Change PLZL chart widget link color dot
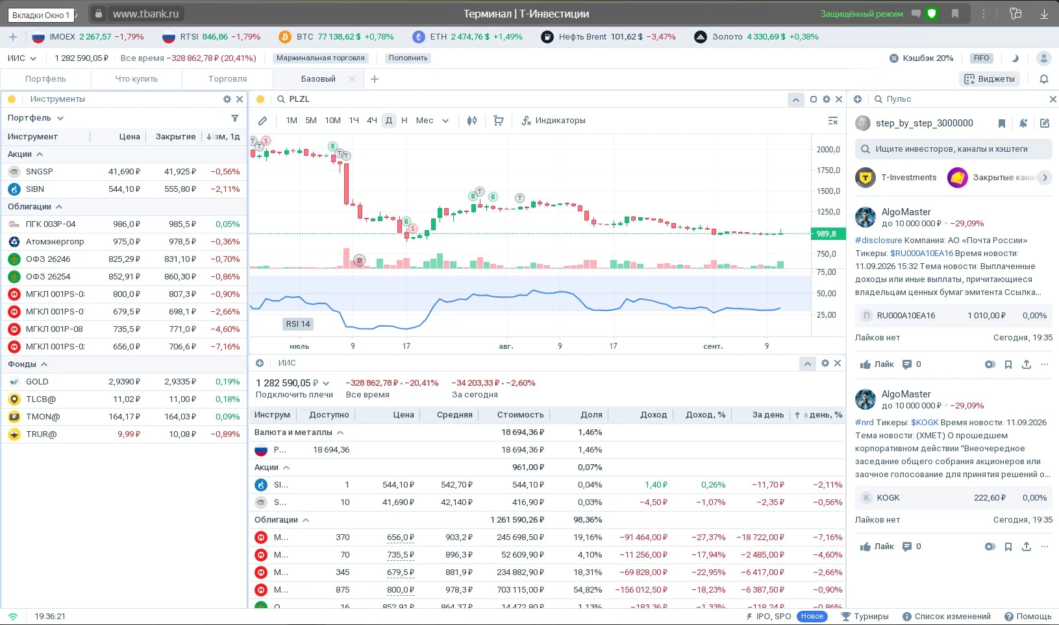This screenshot has width=1059, height=625. 260,99
